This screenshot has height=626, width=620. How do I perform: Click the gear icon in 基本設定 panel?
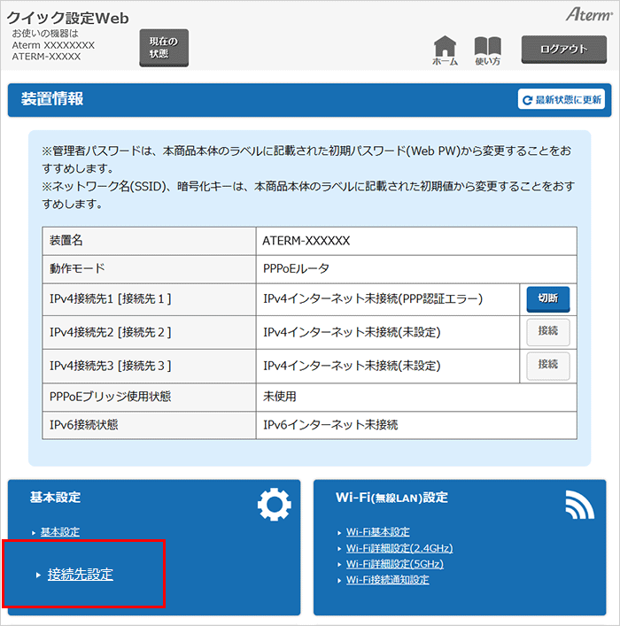[x=274, y=504]
